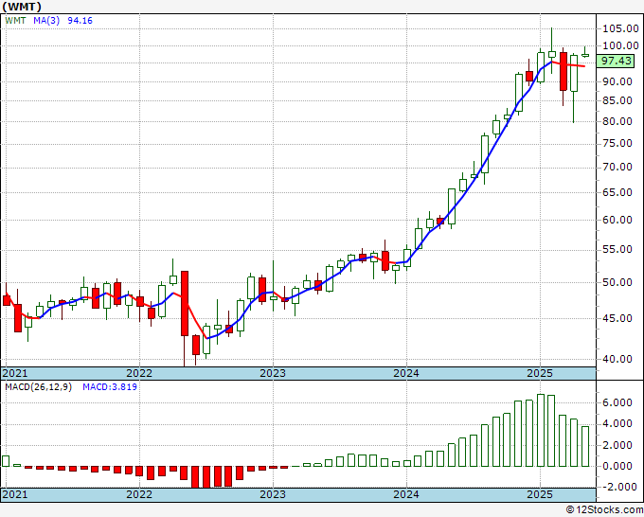Click 2021 on the MACD timeline
644x517 pixels.
[15, 494]
